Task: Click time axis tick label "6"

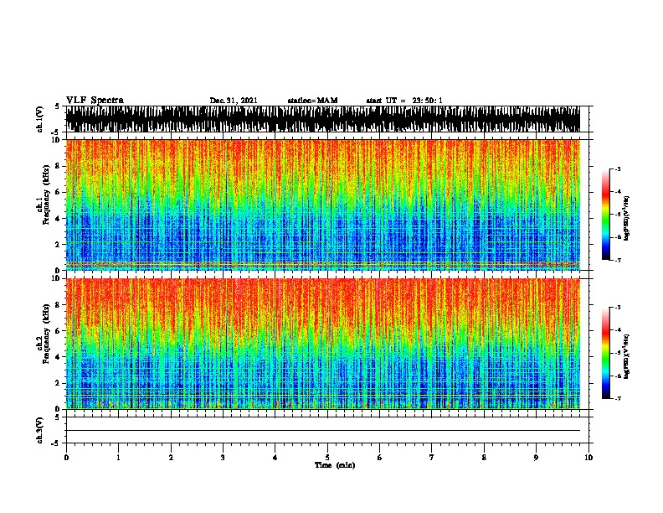Action: (x=380, y=458)
